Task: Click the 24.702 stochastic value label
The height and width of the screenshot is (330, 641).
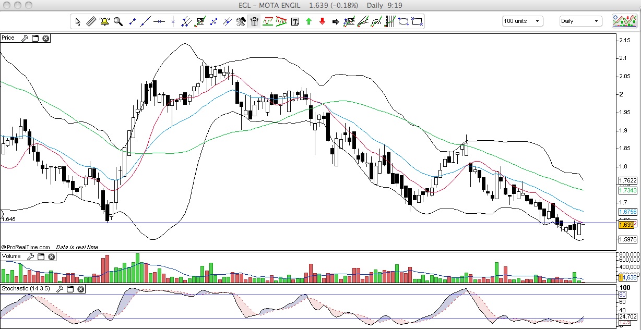Action: [627, 316]
